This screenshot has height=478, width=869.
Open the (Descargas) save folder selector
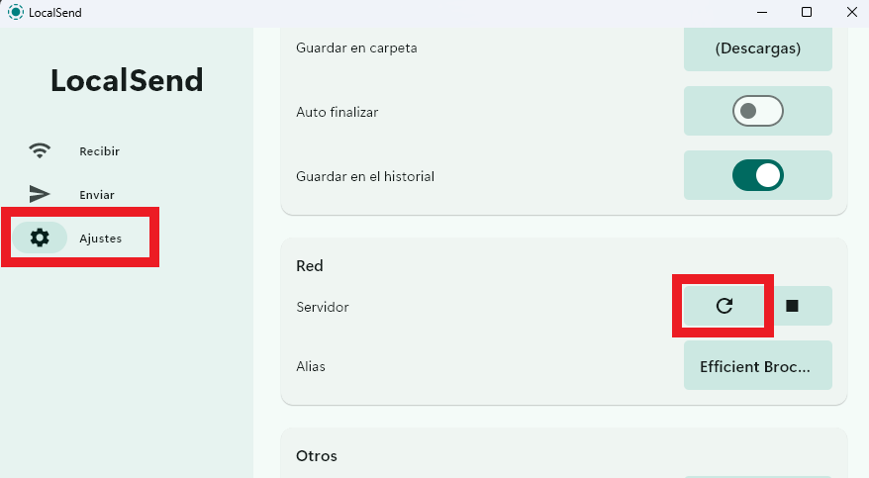pyautogui.click(x=757, y=48)
